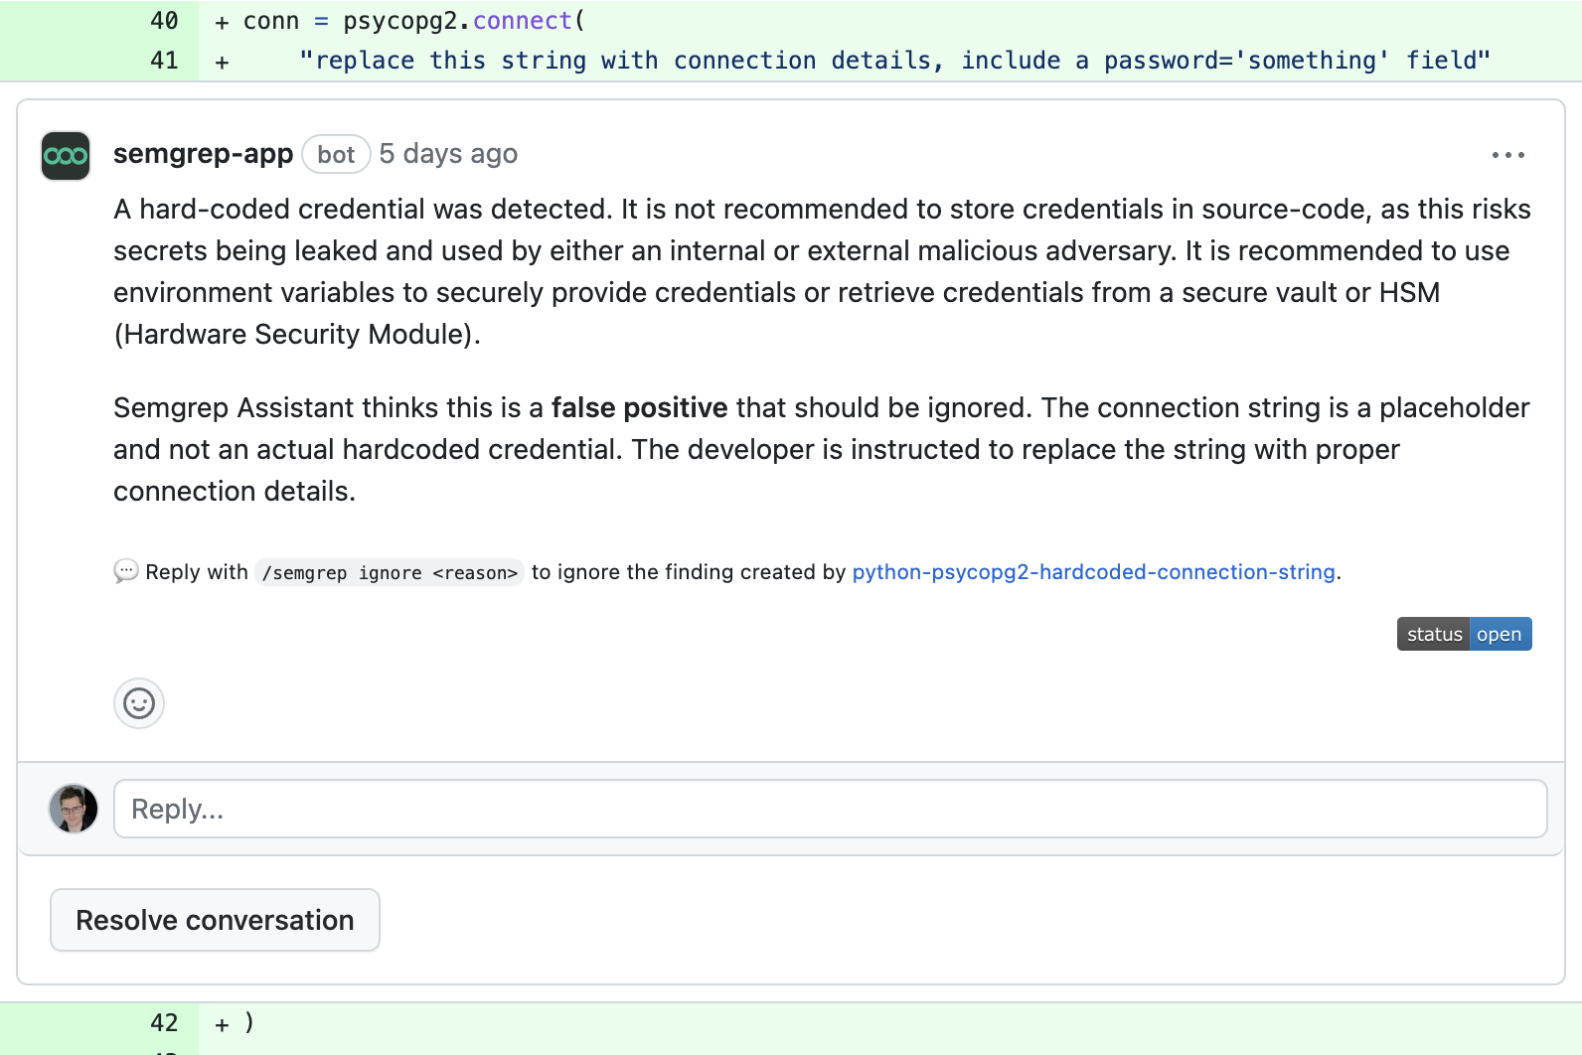Add a reaction with the smiley button
The height and width of the screenshot is (1055, 1582).
click(x=139, y=703)
